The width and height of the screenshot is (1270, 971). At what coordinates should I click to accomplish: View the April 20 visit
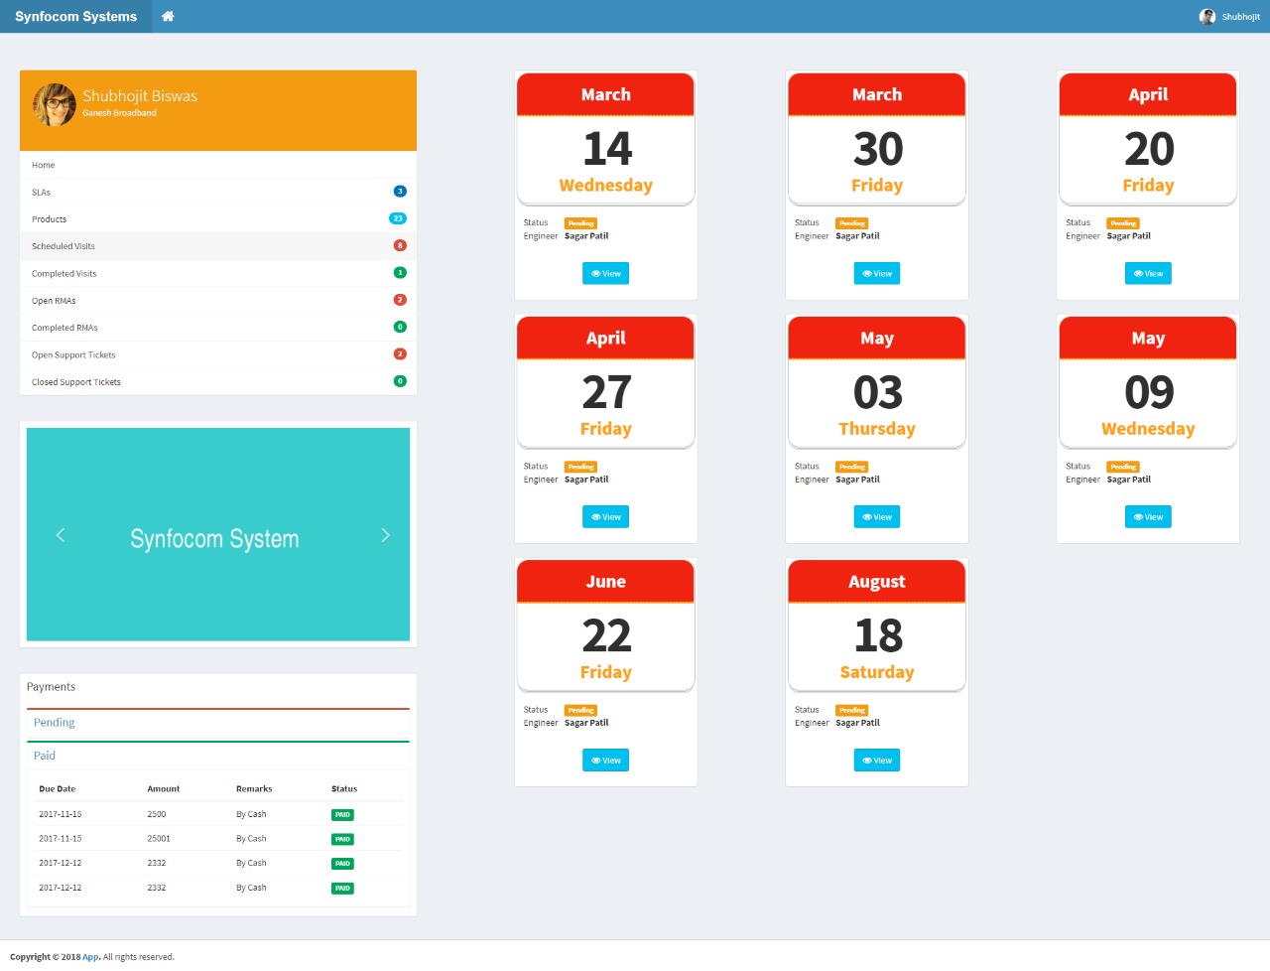point(1148,273)
